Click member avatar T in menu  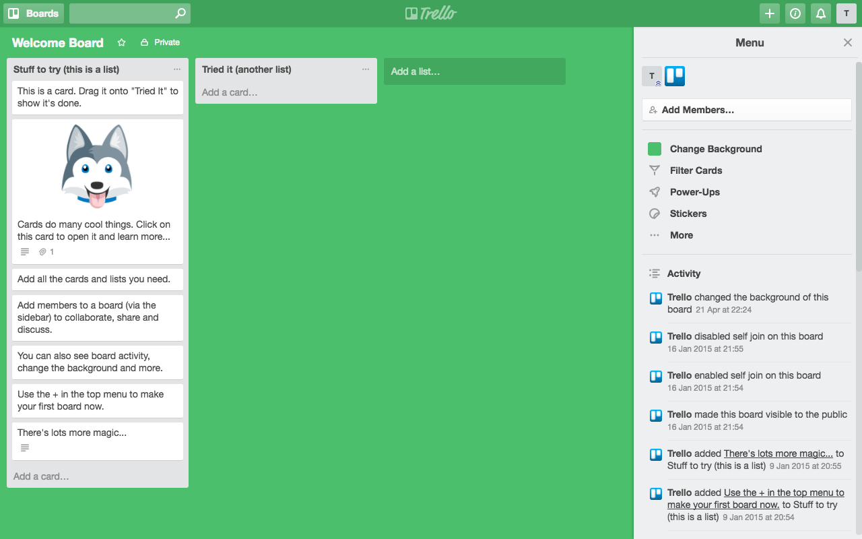652,76
